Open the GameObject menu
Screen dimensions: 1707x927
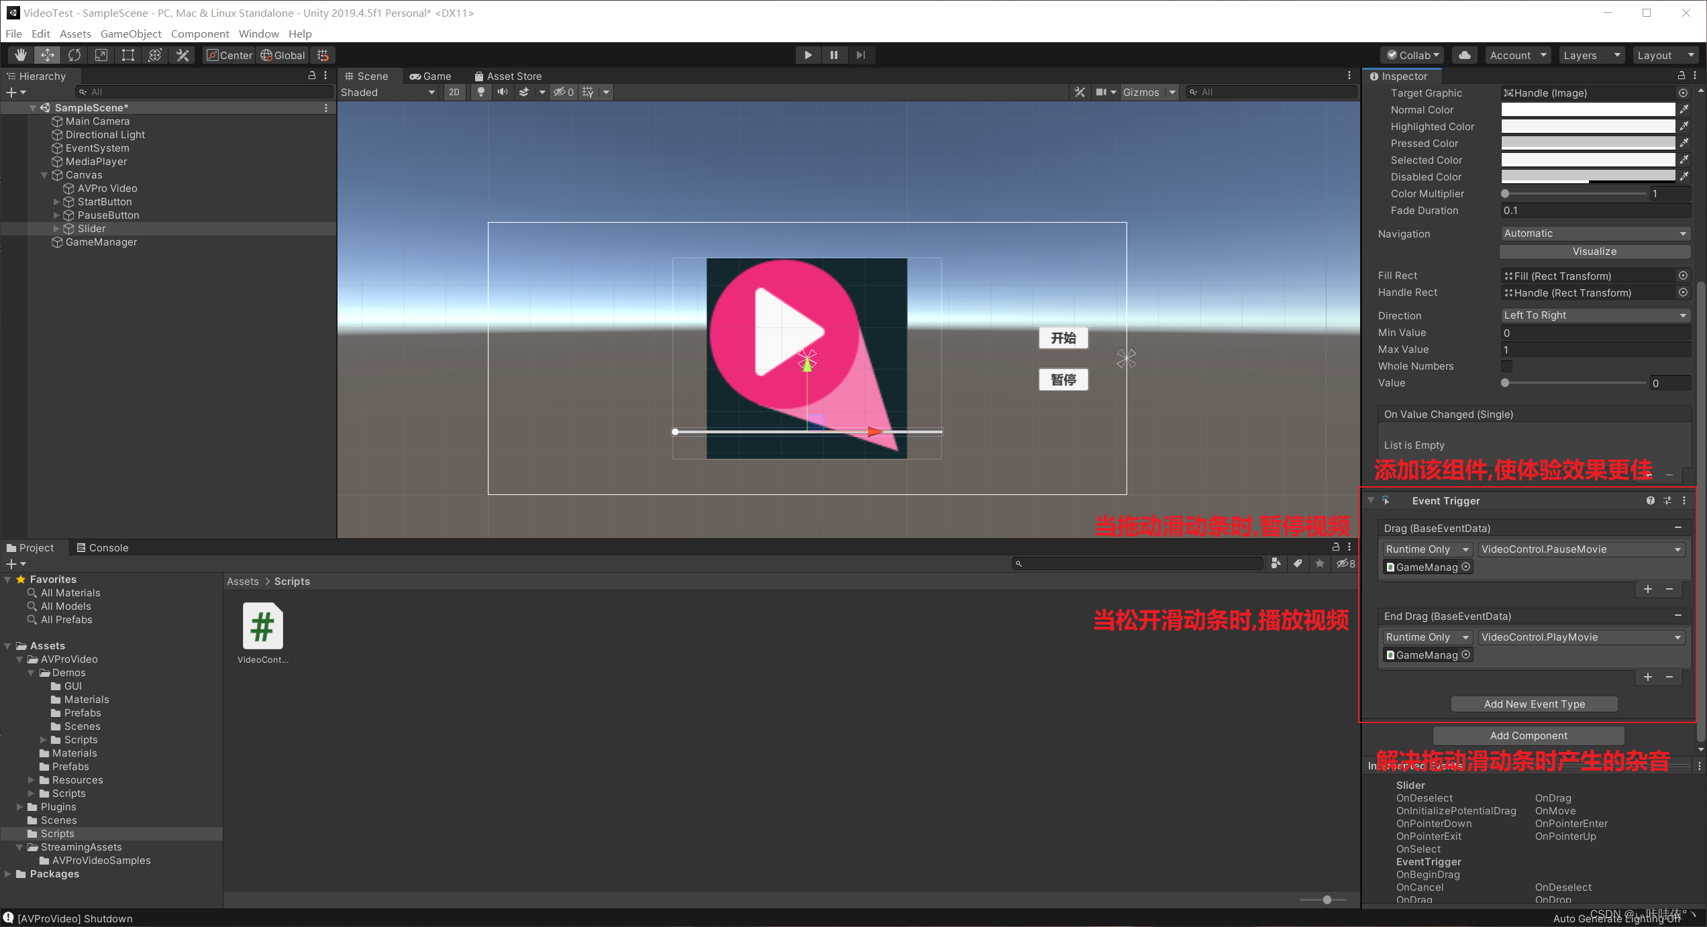[131, 34]
